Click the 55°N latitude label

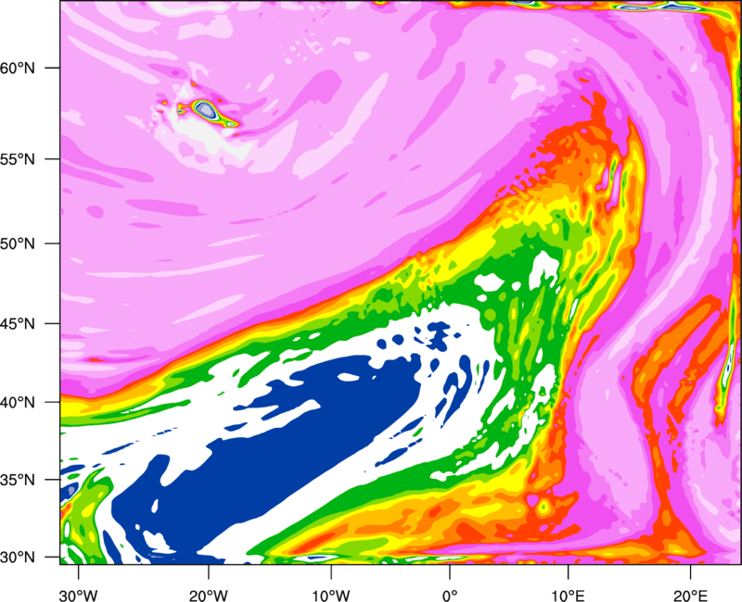(x=18, y=159)
